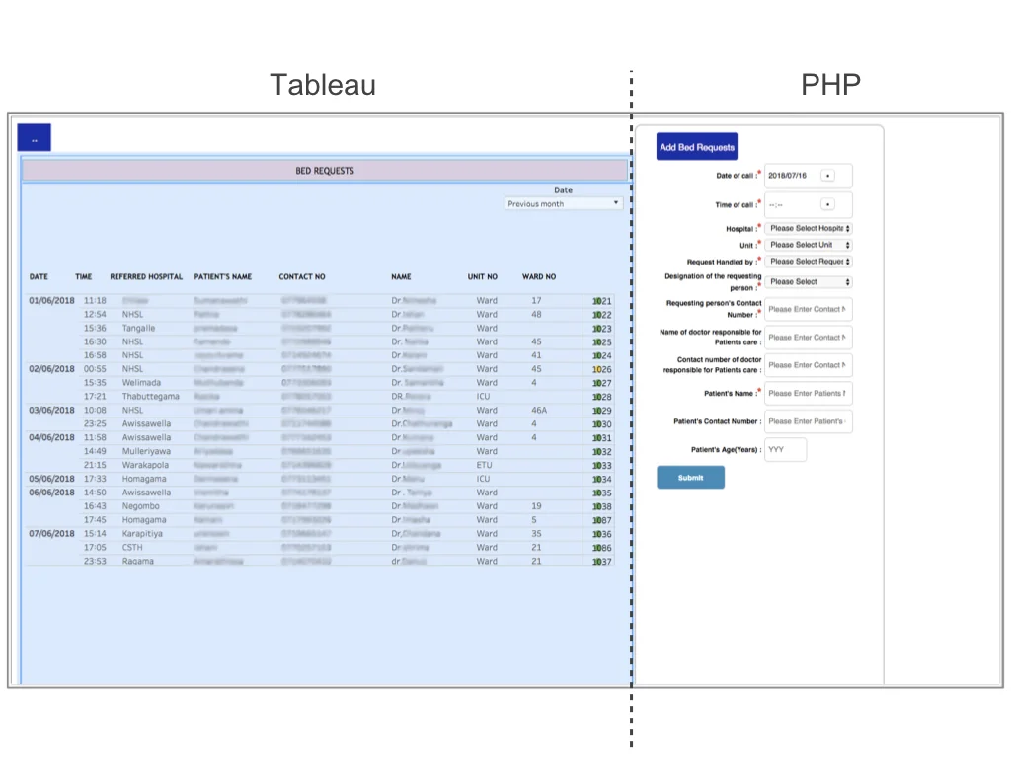Click the record number 1033
This screenshot has height=758, width=1011.
click(601, 466)
